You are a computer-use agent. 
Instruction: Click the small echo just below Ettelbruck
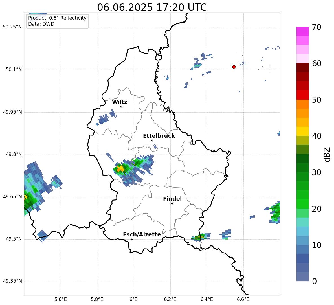pos(155,146)
